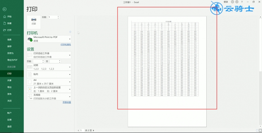
Task: Open the A4 paper size dropdown
Action: [49, 82]
